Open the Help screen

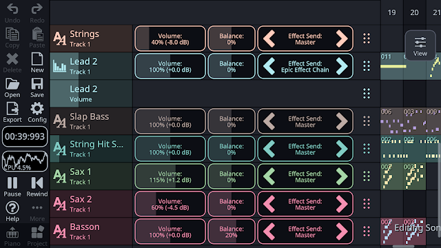coord(12,211)
